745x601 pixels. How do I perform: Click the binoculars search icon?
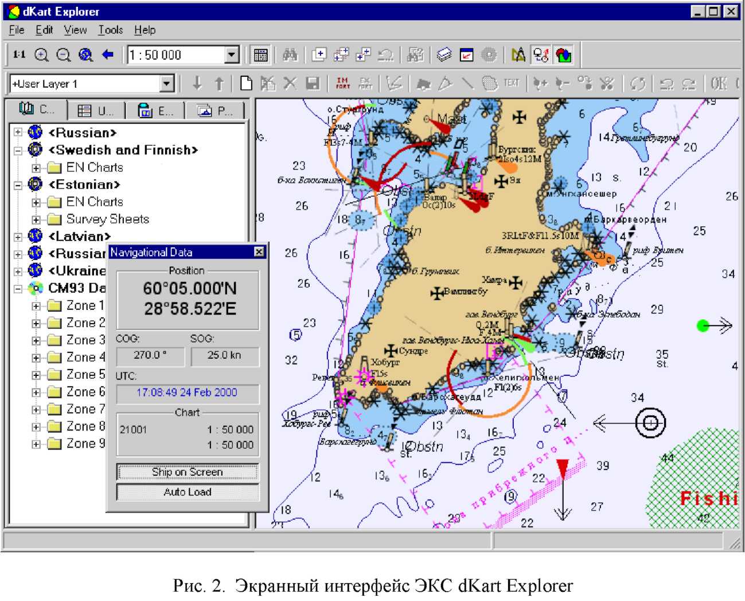(290, 55)
